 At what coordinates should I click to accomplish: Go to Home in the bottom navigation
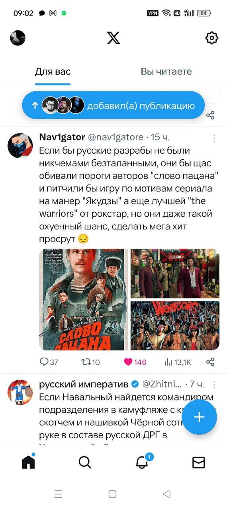28,462
